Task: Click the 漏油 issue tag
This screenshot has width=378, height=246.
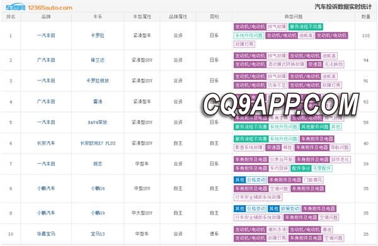Action: [x=326, y=230]
